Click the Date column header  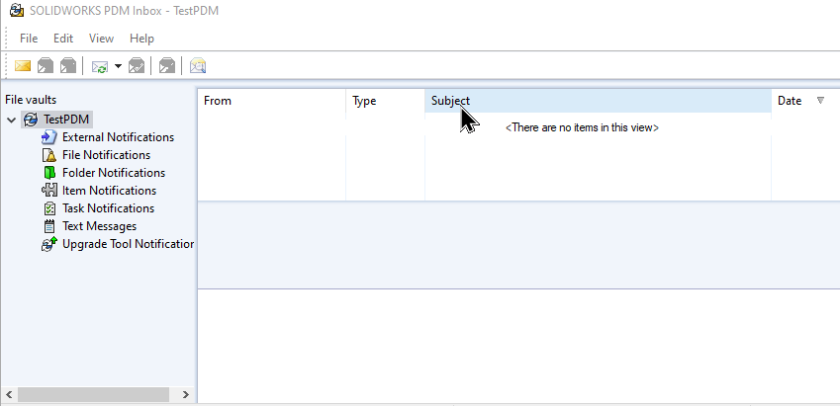coord(805,101)
